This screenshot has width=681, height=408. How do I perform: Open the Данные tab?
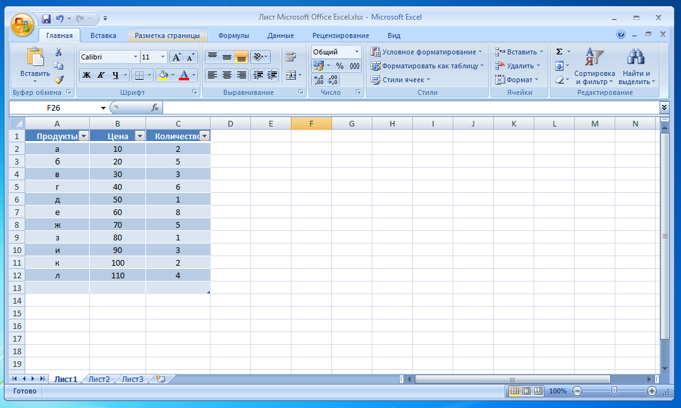pyautogui.click(x=281, y=35)
